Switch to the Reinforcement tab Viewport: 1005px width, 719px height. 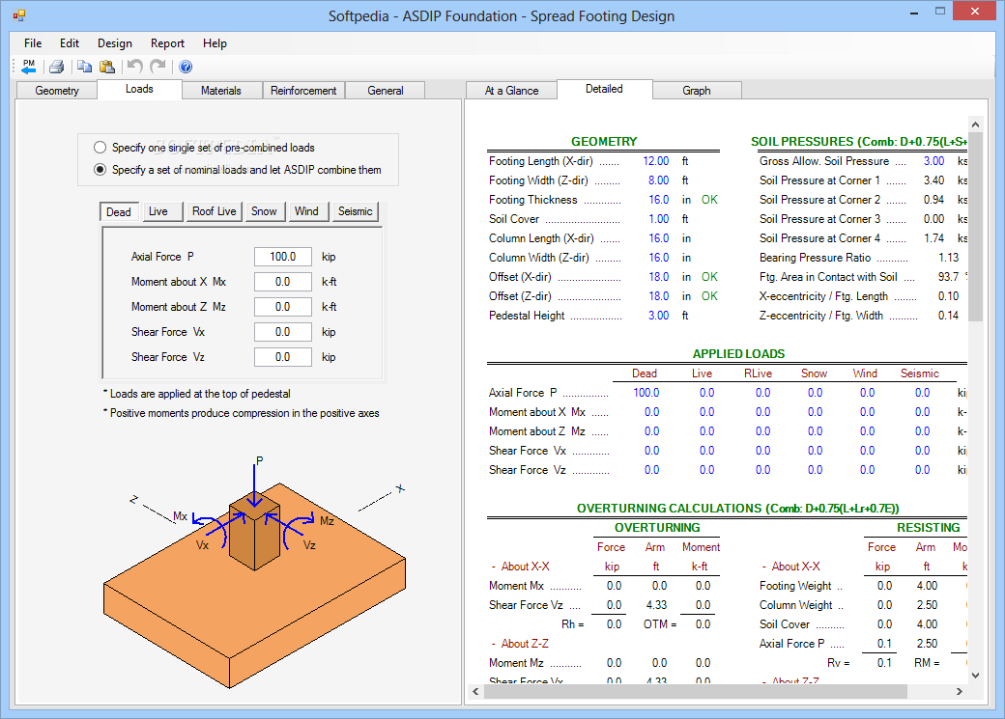(x=303, y=91)
